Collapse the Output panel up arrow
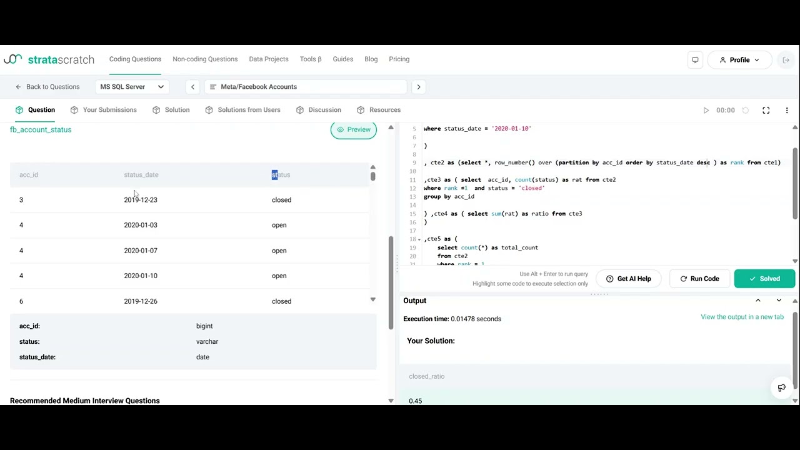 (758, 301)
